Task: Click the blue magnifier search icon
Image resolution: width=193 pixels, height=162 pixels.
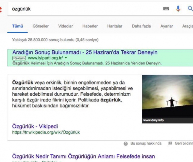Action: coord(190,9)
